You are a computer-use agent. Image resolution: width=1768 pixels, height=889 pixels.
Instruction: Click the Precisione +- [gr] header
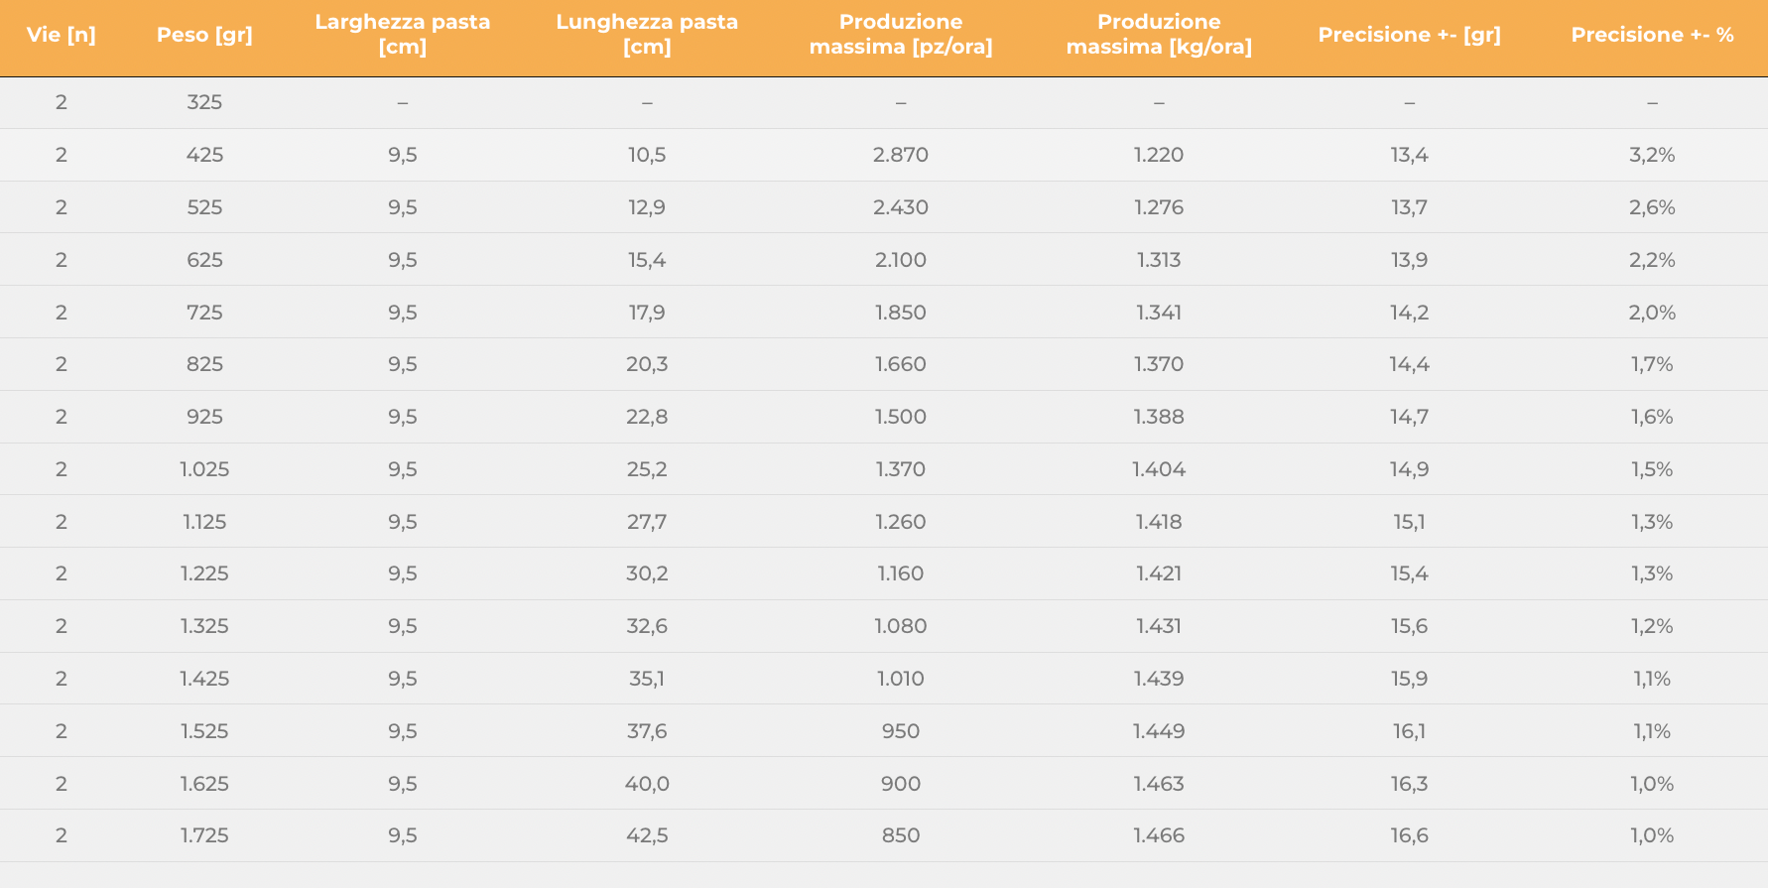click(x=1410, y=35)
